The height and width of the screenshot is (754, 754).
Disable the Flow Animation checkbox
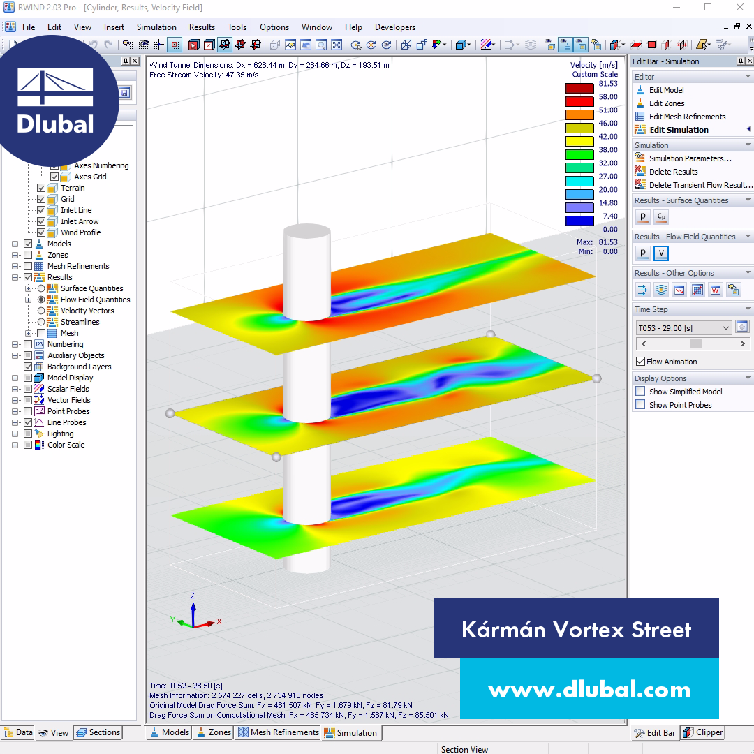pos(640,361)
